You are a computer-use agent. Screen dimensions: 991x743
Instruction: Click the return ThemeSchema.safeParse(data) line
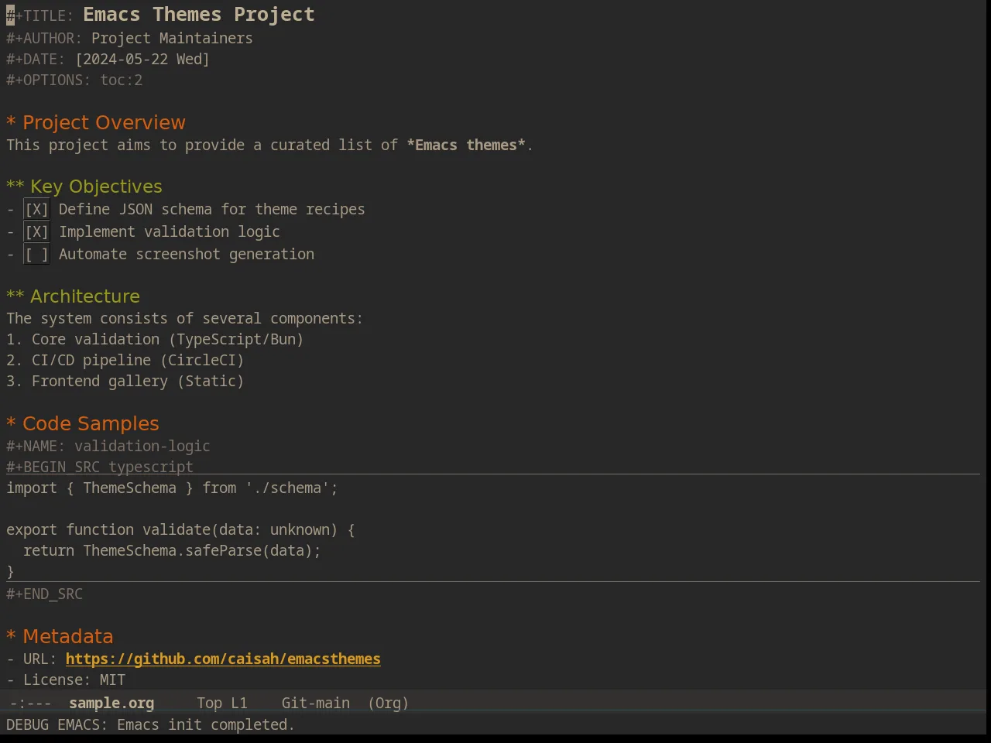coord(172,550)
